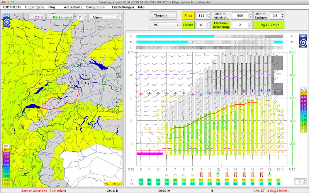The image size is (309, 193).
Task: Click the stepper arrows beside Steigen value 0.8
Action: coord(282,15)
